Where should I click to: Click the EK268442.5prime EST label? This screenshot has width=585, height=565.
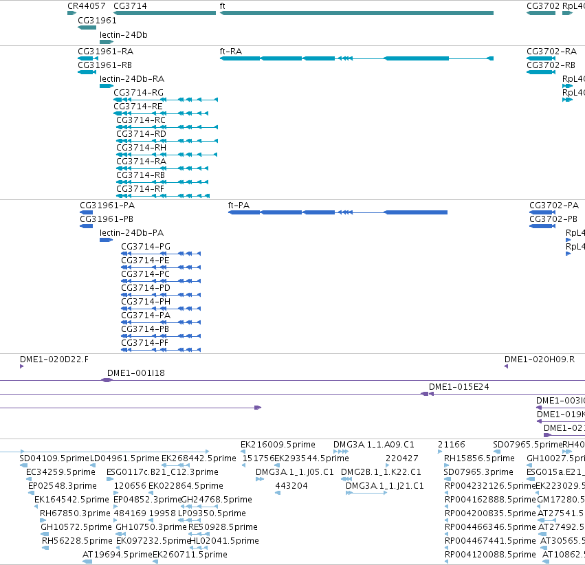tap(199, 458)
